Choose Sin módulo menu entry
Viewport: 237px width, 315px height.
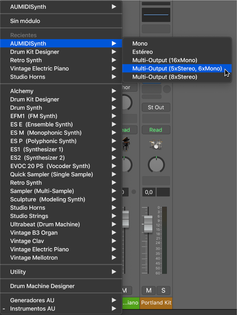tap(25, 21)
